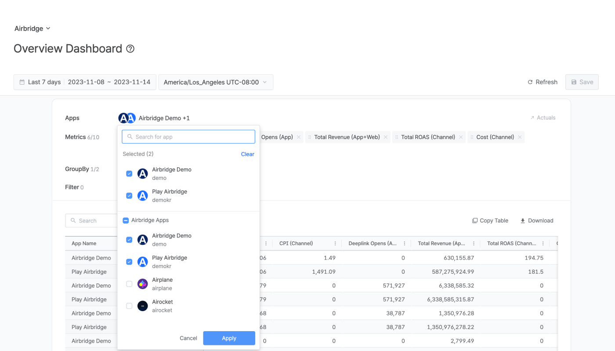The width and height of the screenshot is (615, 351).
Task: Click the CPI (Channel) column header
Action: tap(296, 244)
